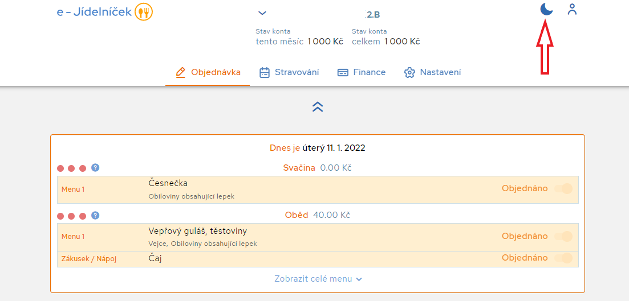Click the e - Jídelníček title link
629x301 pixels.
(x=94, y=12)
